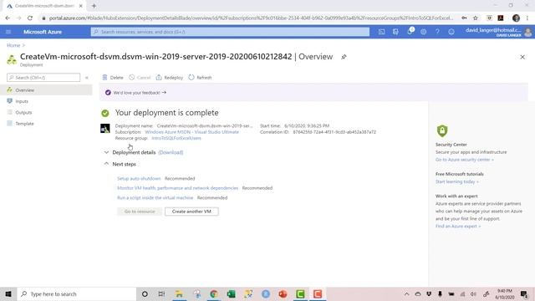The width and height of the screenshot is (535, 301).
Task: Open Start learning today link
Action: coord(457,181)
